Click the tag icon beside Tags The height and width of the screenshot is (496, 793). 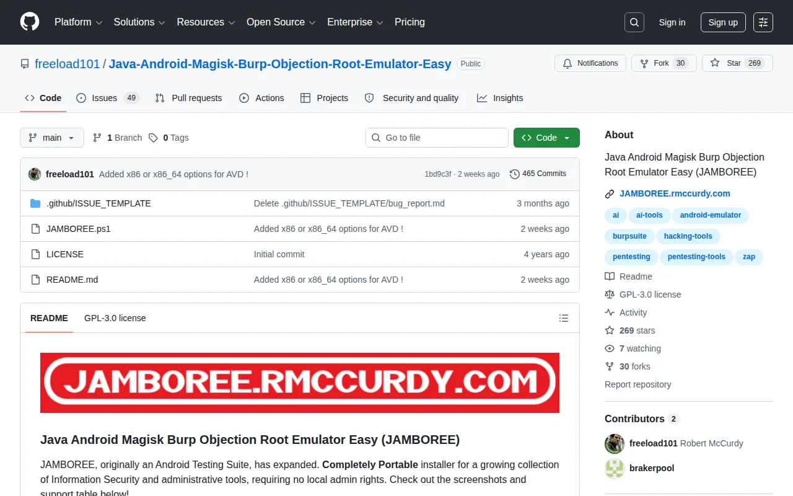[x=153, y=138]
